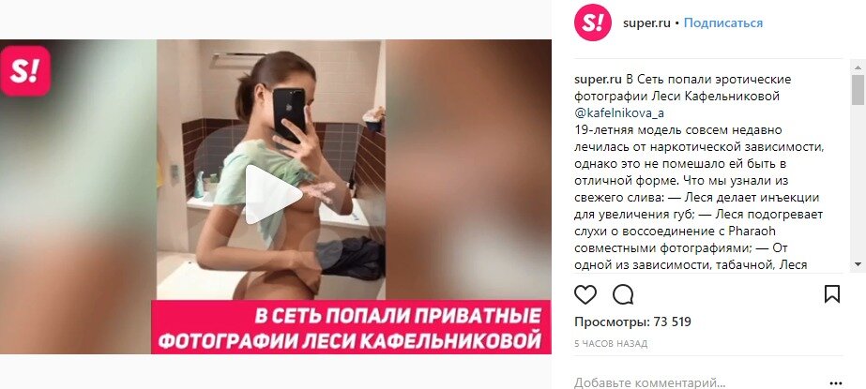866x389 pixels.
Task: Click the S! logo watermark on video
Action: 25,70
